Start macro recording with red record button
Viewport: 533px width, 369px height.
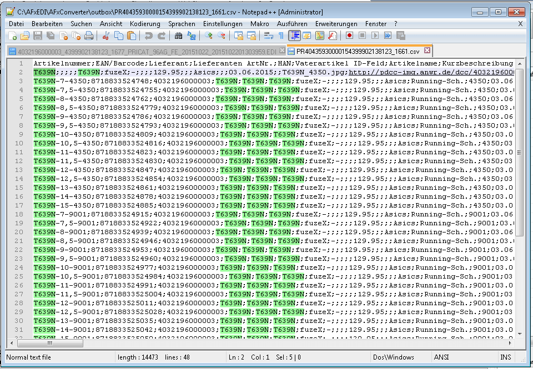point(350,36)
